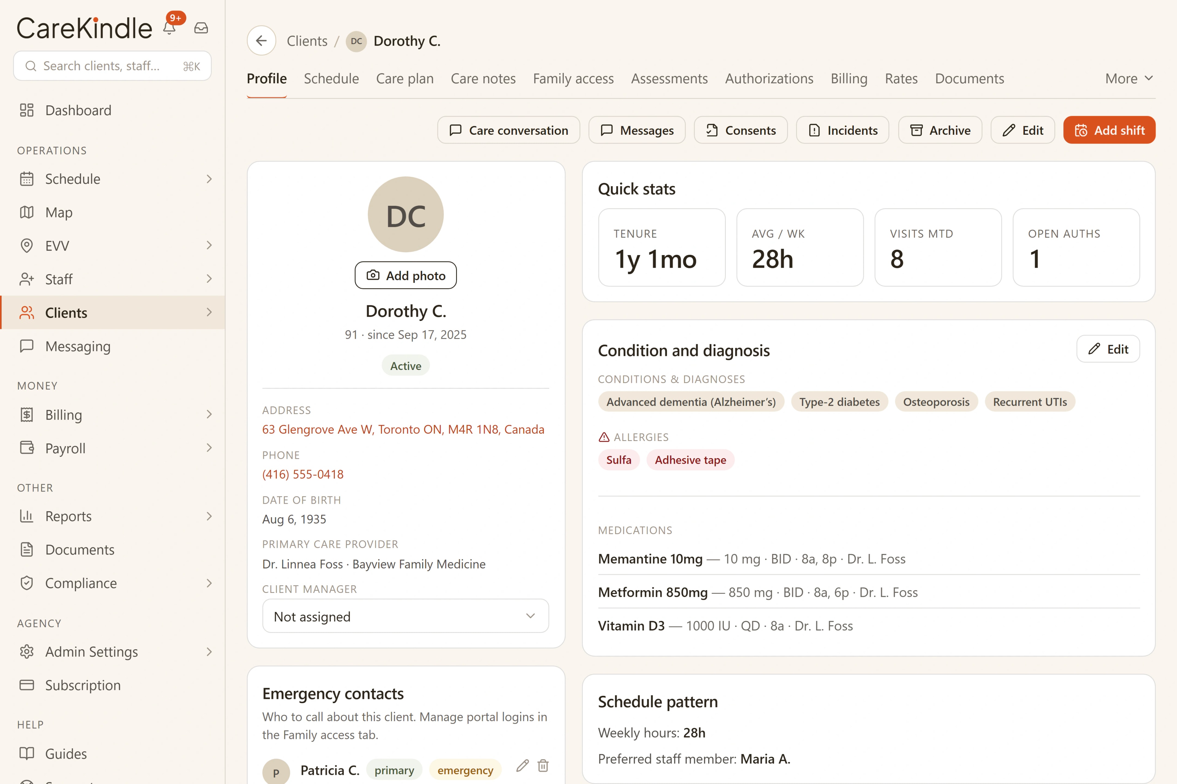Click the DC avatar in breadcrumb

coord(356,41)
